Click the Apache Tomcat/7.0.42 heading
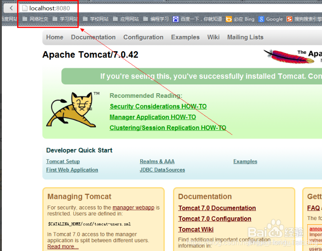Image resolution: width=322 pixels, height=251 pixels. tap(90, 54)
